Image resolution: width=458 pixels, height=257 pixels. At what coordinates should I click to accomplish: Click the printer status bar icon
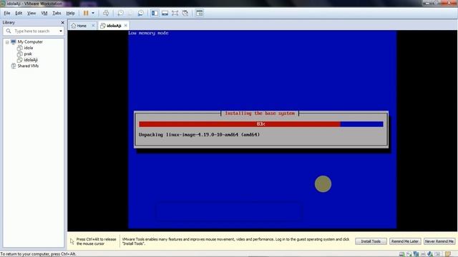point(423,254)
